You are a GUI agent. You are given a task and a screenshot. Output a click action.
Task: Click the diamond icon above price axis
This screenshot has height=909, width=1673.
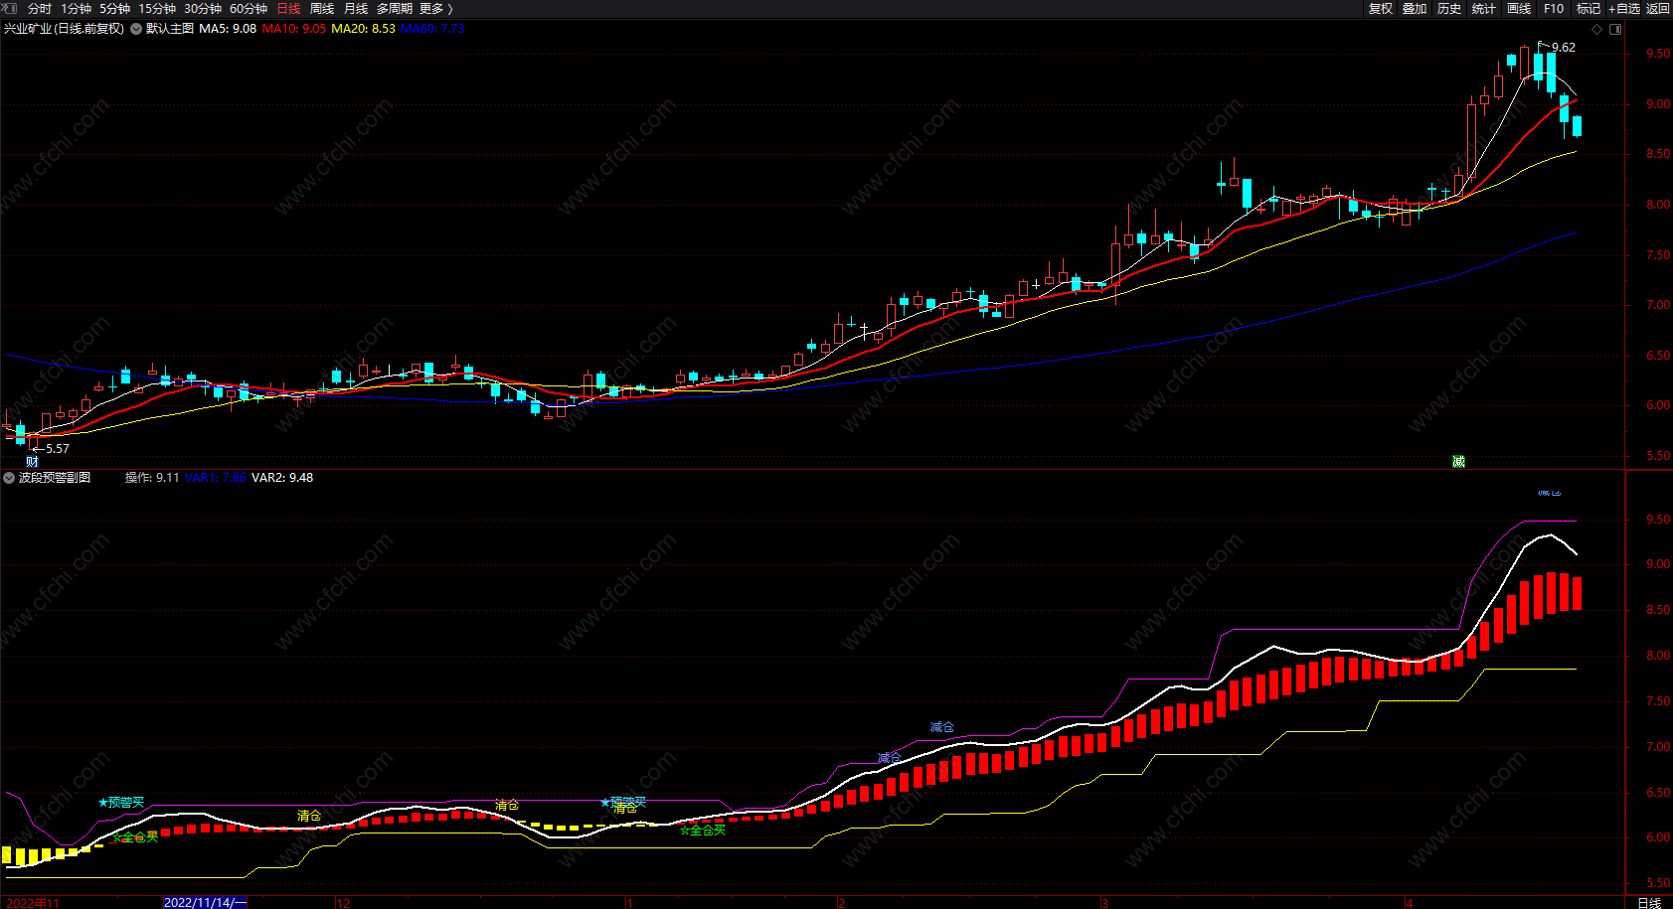(1597, 29)
